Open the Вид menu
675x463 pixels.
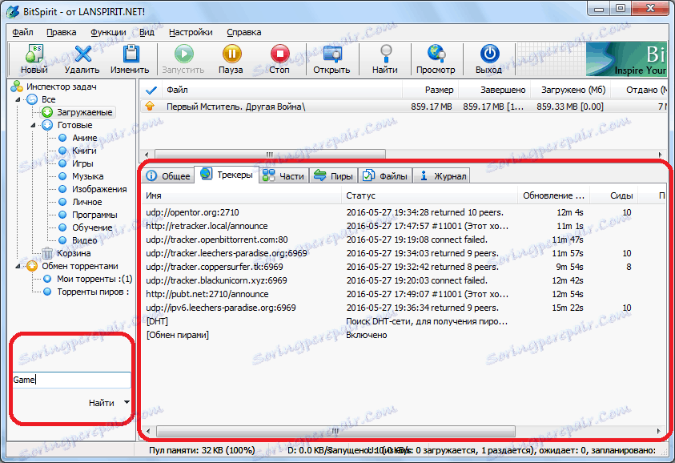click(x=147, y=32)
